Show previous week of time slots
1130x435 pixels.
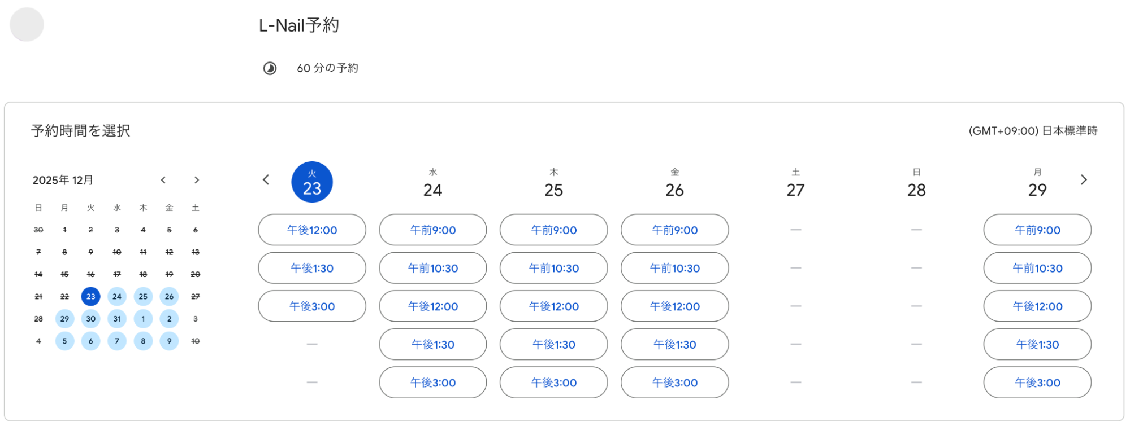click(266, 180)
